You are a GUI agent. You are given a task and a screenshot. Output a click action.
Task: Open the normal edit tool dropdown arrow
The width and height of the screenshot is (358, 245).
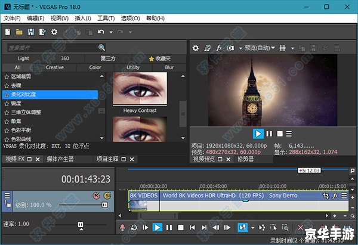click(x=252, y=228)
